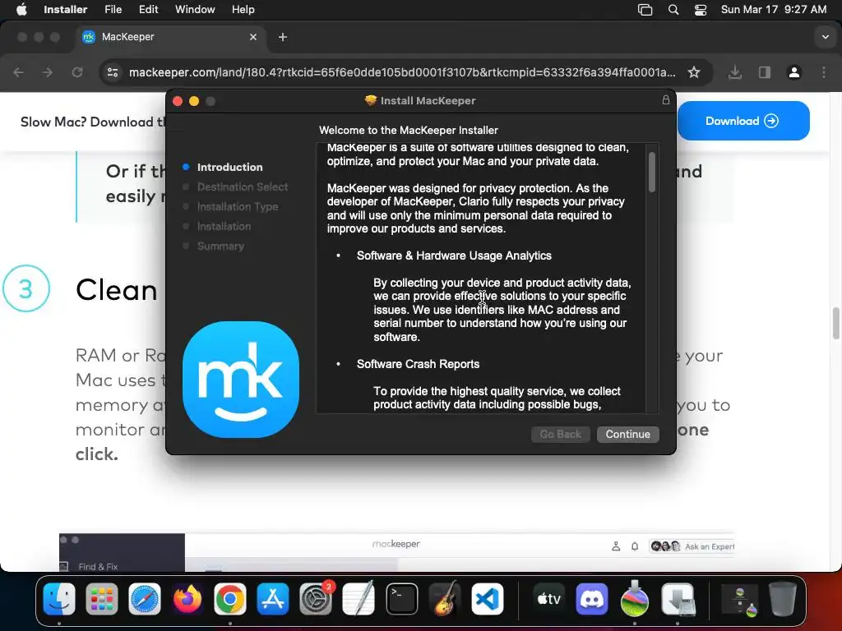Open Discord from the Dock

click(592, 599)
